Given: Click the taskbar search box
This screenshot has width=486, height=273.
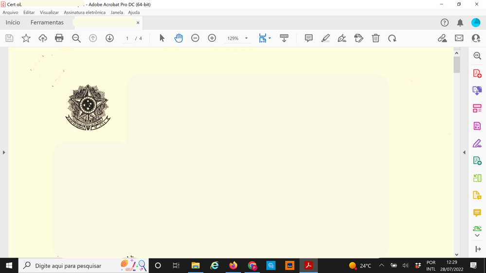Looking at the screenshot, I should click(x=84, y=266).
